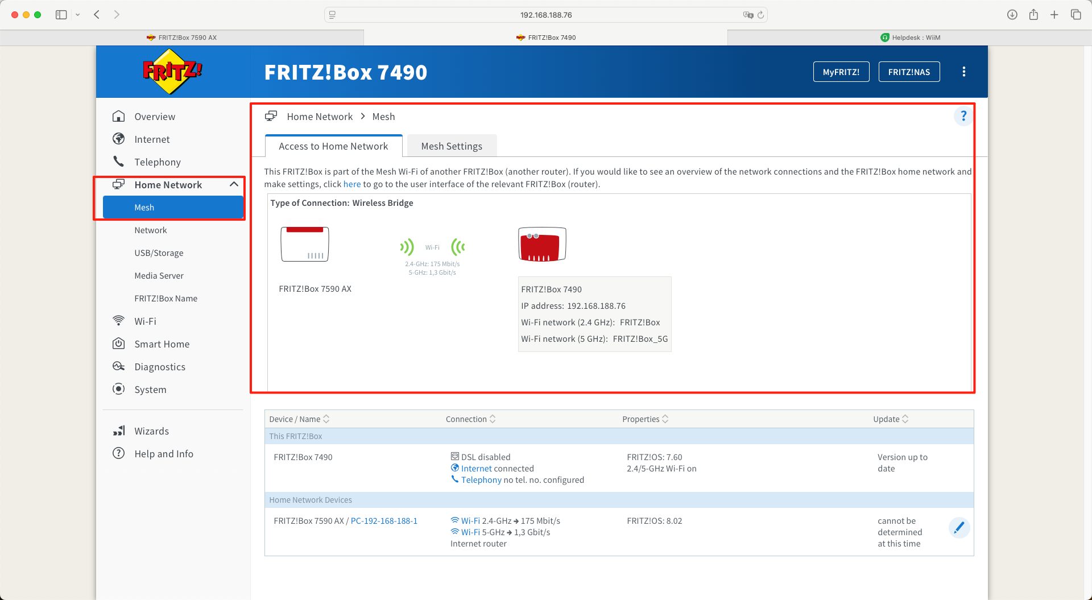Click the System icon in sidebar
The width and height of the screenshot is (1092, 600).
(118, 389)
